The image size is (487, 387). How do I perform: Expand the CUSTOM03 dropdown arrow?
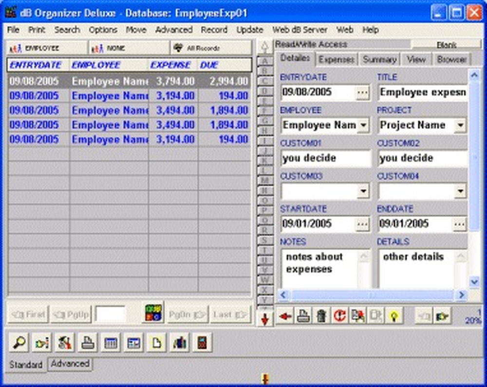pyautogui.click(x=363, y=191)
